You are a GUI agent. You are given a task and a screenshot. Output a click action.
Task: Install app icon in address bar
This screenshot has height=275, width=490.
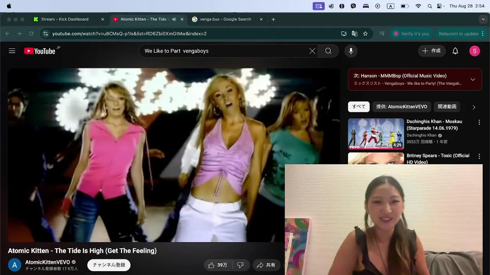(344, 34)
